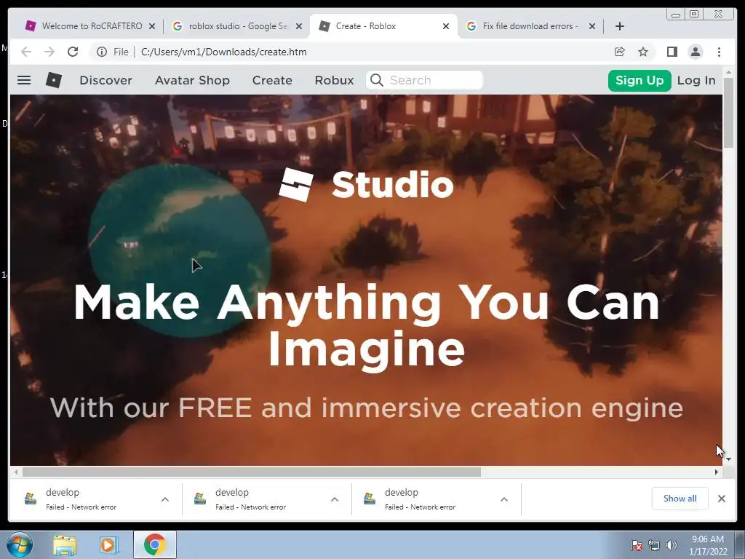Click the scroll-right arrow of horizontal scrollbar
The image size is (745, 559).
(x=717, y=472)
